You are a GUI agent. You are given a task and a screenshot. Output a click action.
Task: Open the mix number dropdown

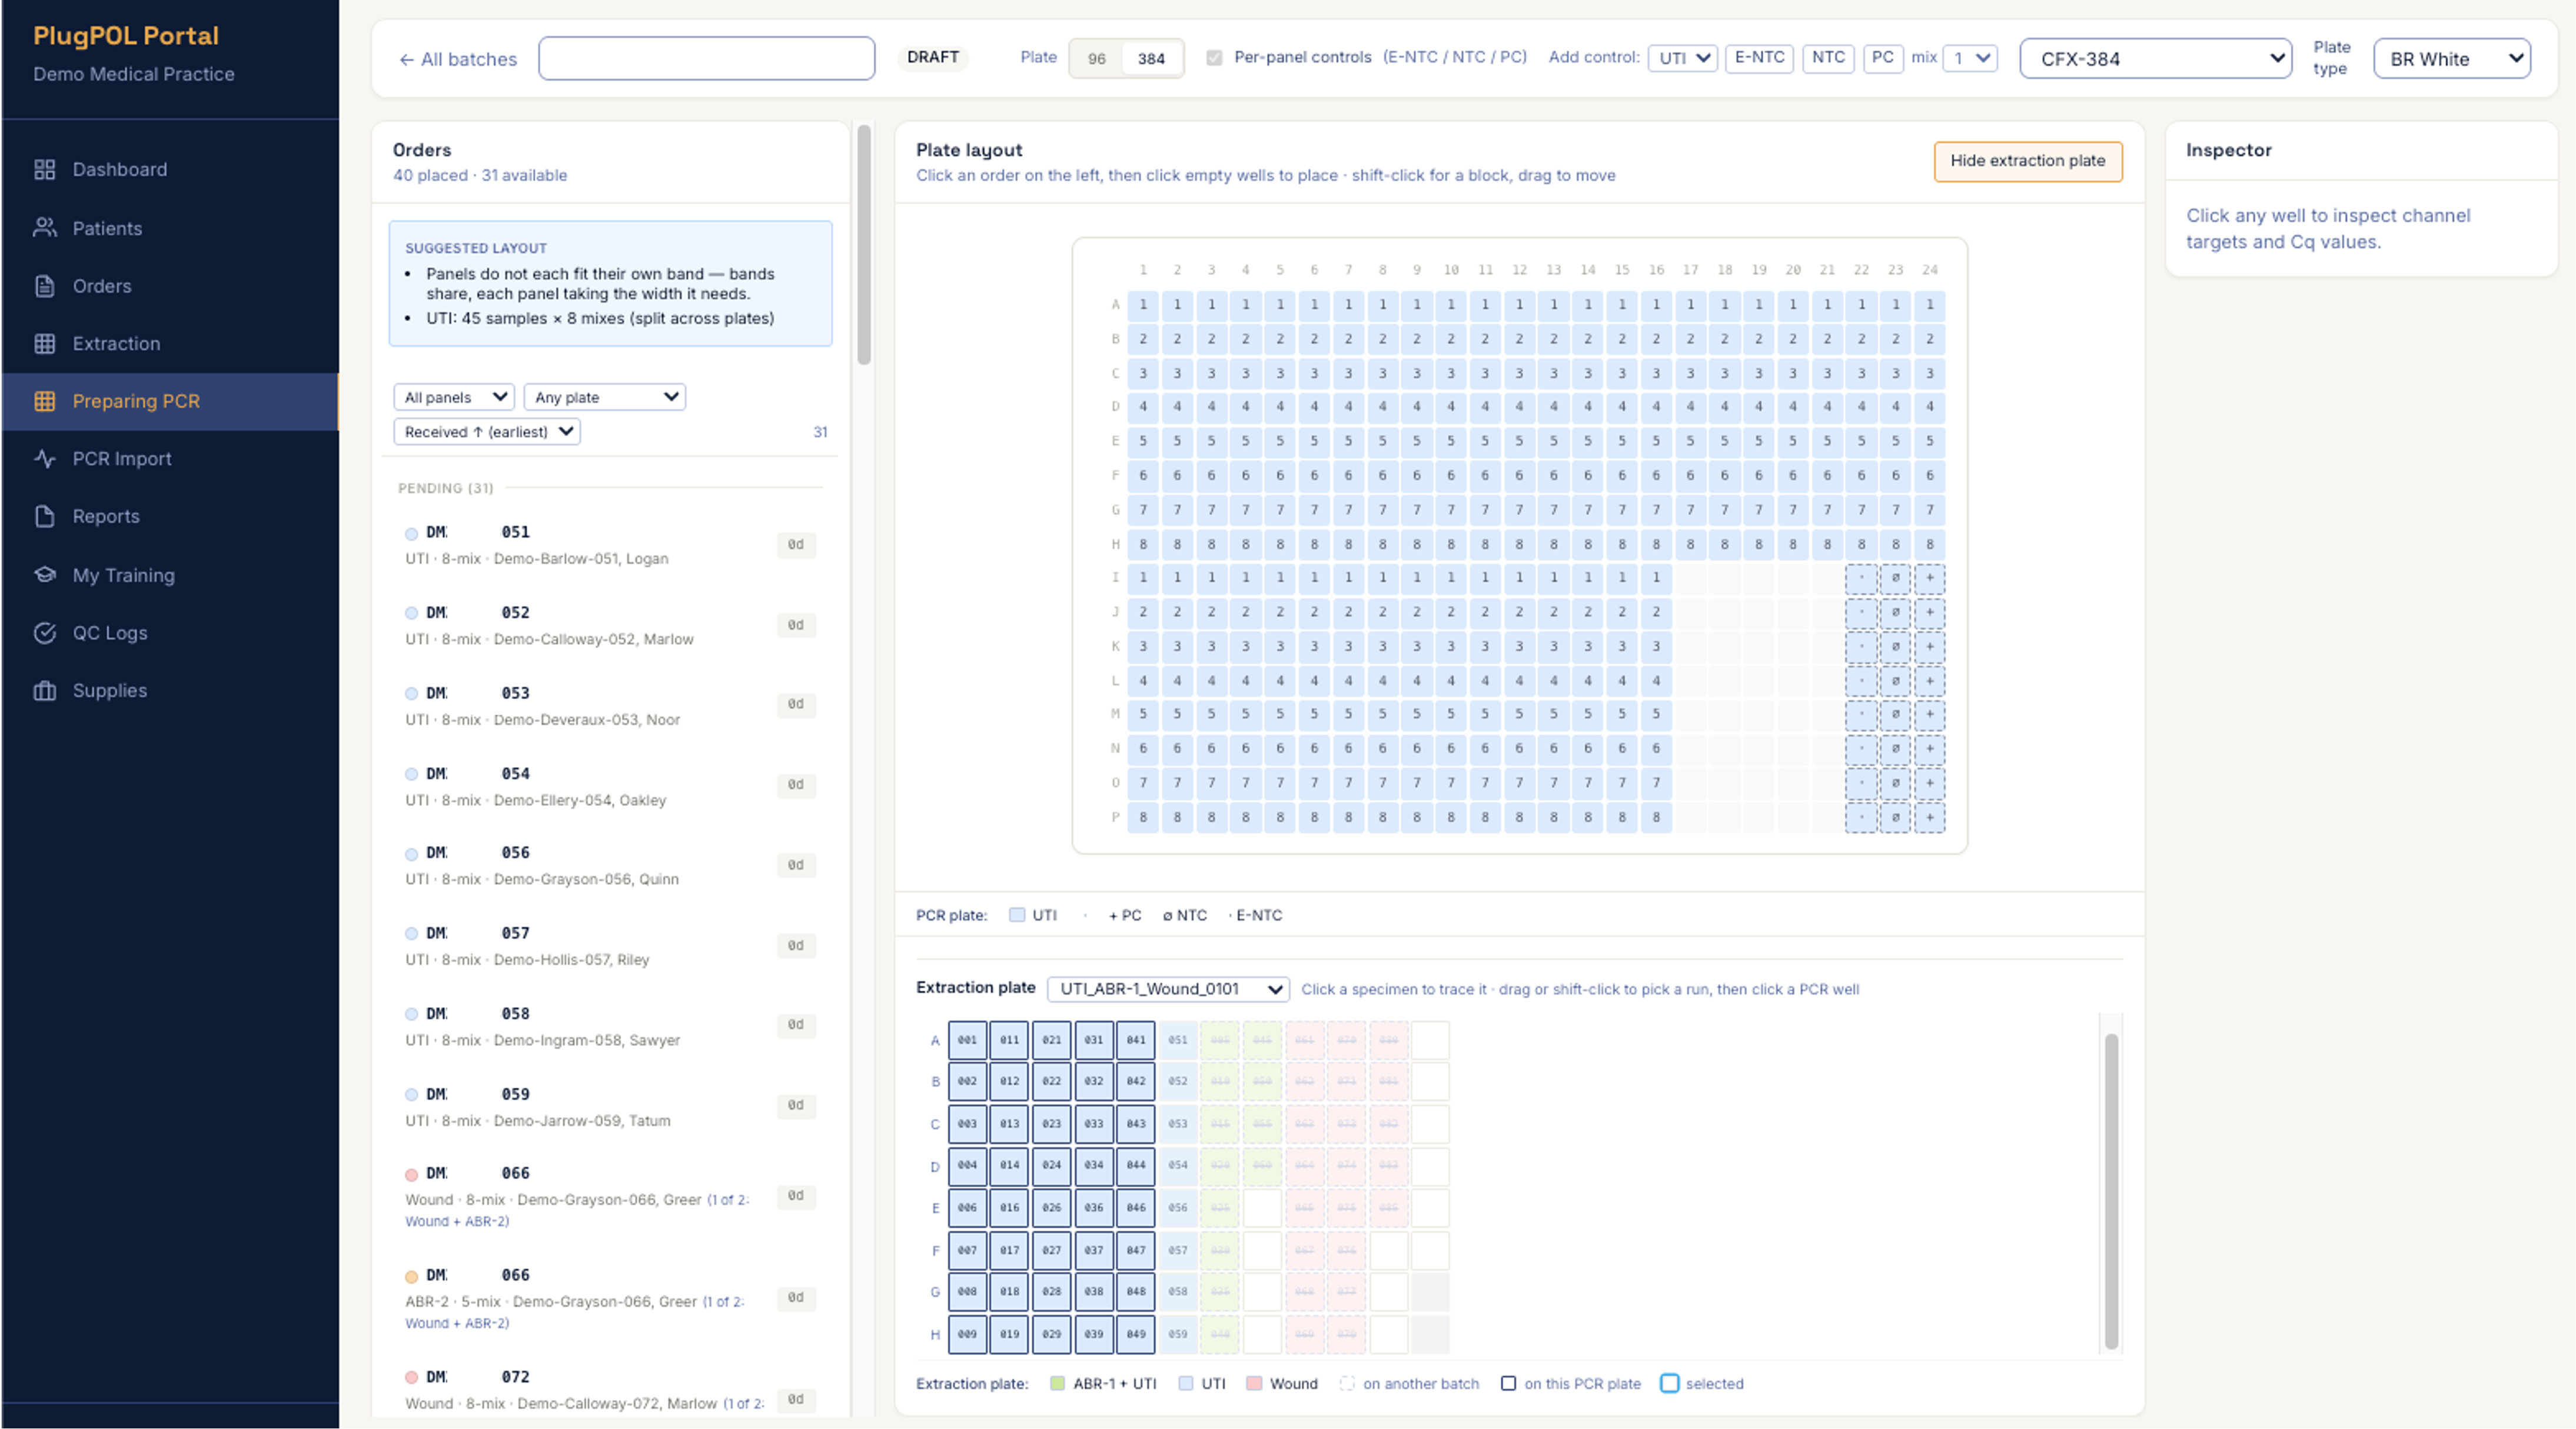pyautogui.click(x=1970, y=58)
